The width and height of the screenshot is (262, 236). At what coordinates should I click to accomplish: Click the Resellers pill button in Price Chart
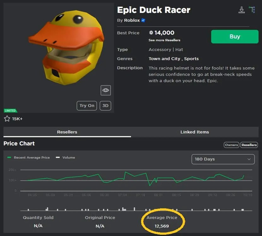coord(249,145)
